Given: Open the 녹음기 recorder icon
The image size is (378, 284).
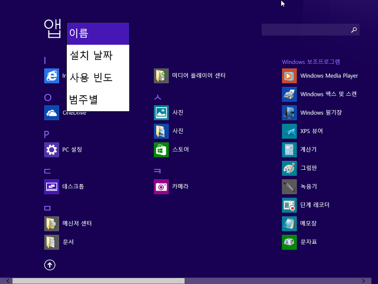Looking at the screenshot, I should [x=289, y=187].
